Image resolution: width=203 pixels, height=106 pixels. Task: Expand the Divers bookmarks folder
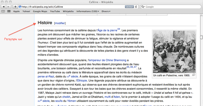point(106,11)
